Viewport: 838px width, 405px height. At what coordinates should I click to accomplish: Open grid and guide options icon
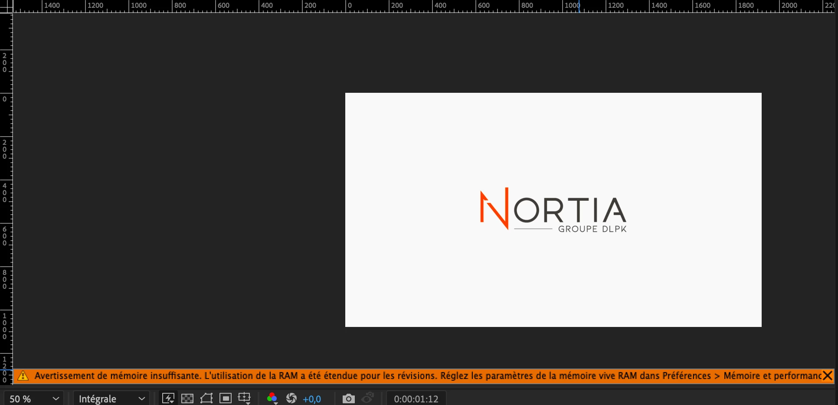245,398
